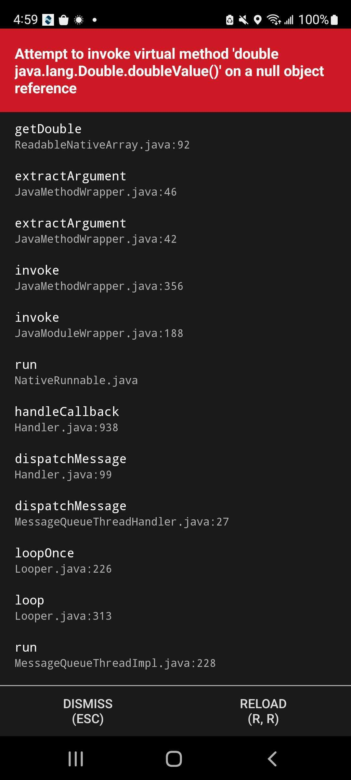The image size is (351, 780).
Task: Open the run frame in NativeRunnable.java
Action: click(76, 372)
